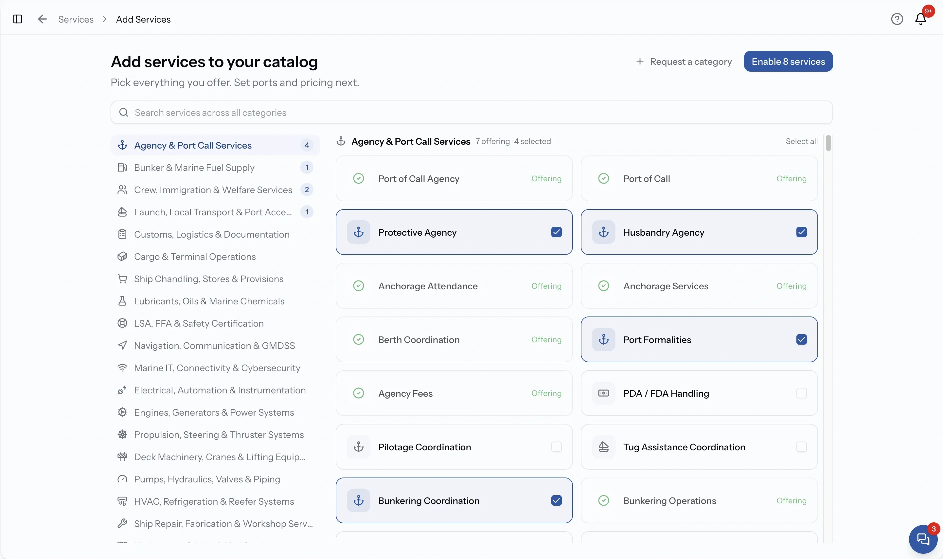
Task: Select Agency & Port Call Services category
Action: click(x=215, y=145)
